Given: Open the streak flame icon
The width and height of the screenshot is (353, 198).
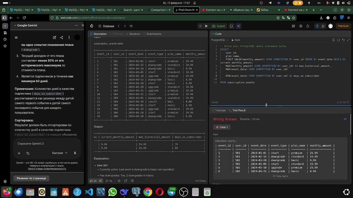Looking at the screenshot, I should pyautogui.click(x=308, y=26).
